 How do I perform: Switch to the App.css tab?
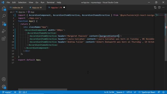(x=35, y=8)
